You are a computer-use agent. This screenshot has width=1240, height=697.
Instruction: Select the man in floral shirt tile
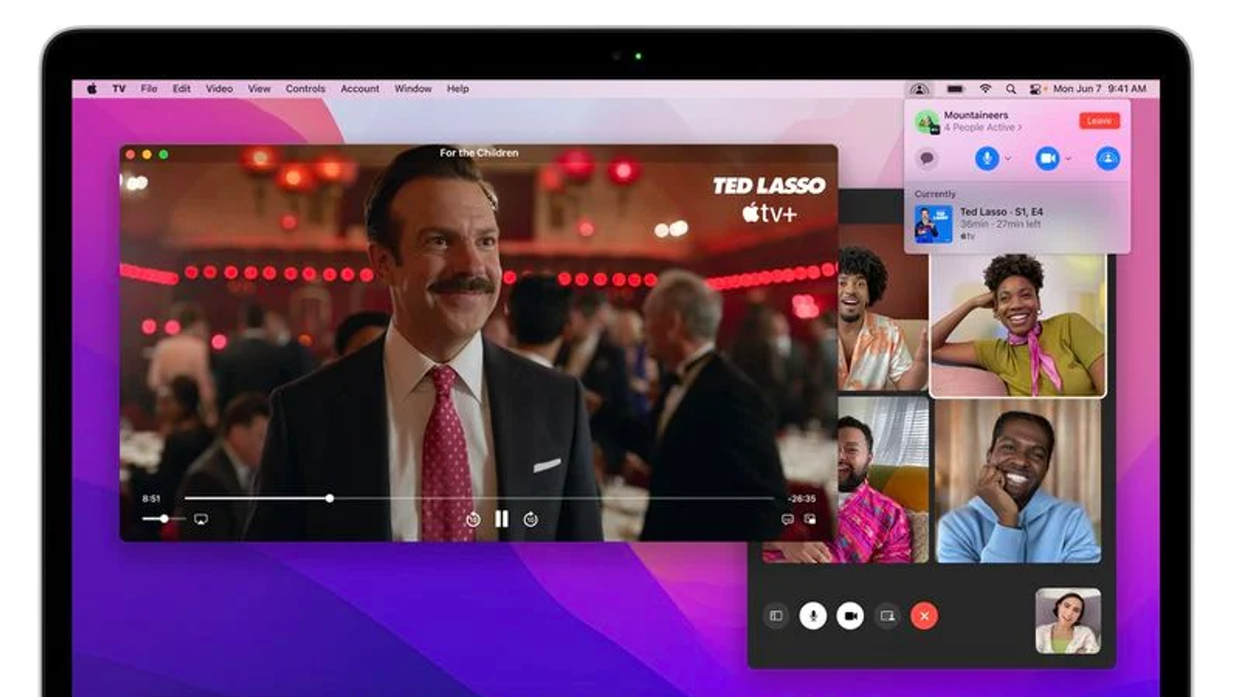883,307
